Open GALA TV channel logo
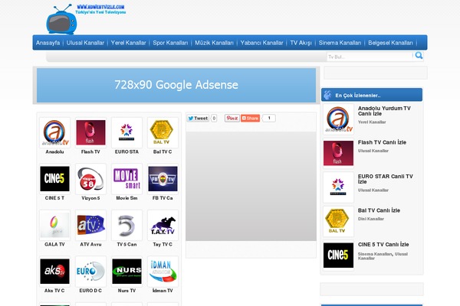The image size is (460, 306). [54, 225]
